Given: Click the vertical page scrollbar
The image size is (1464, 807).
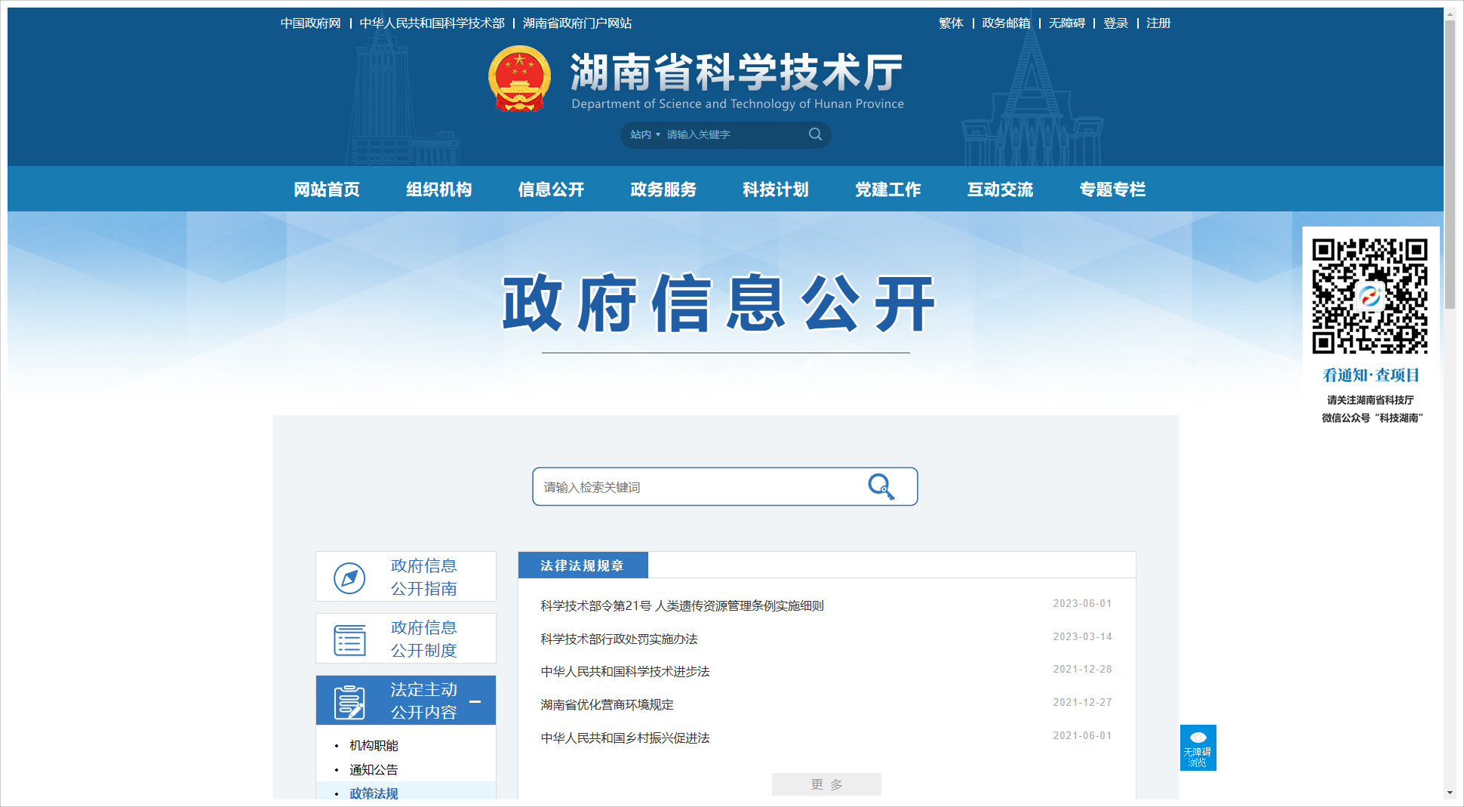Looking at the screenshot, I should [1450, 166].
